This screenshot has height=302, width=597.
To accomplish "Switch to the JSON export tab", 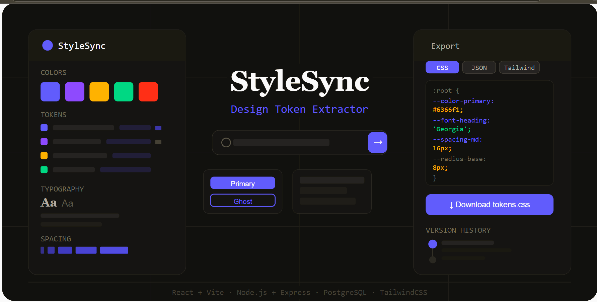I will 479,68.
